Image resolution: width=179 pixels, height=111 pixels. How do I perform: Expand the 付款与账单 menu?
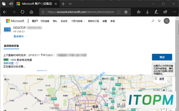click(x=78, y=21)
